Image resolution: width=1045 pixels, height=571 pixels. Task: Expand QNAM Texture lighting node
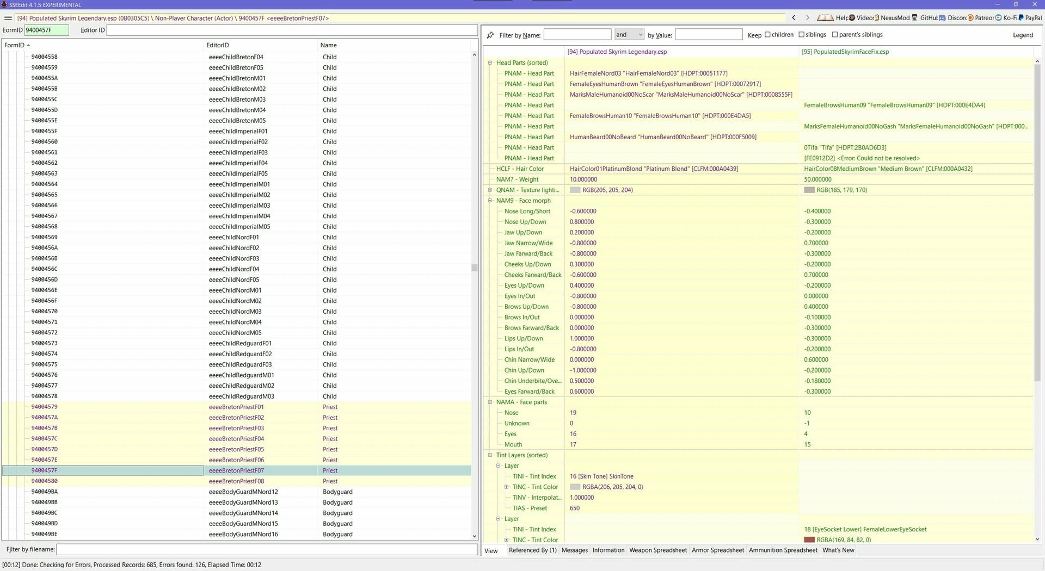[490, 190]
